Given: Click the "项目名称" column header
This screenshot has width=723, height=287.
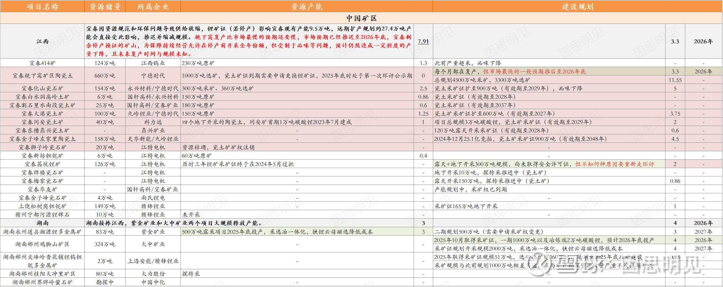Looking at the screenshot, I should pyautogui.click(x=42, y=6).
